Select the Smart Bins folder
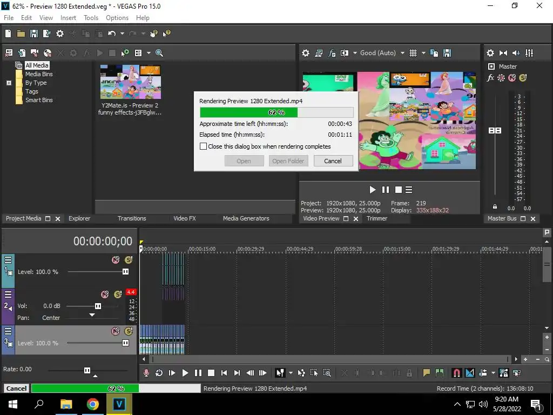Viewport: 553px width, 415px height. [39, 100]
